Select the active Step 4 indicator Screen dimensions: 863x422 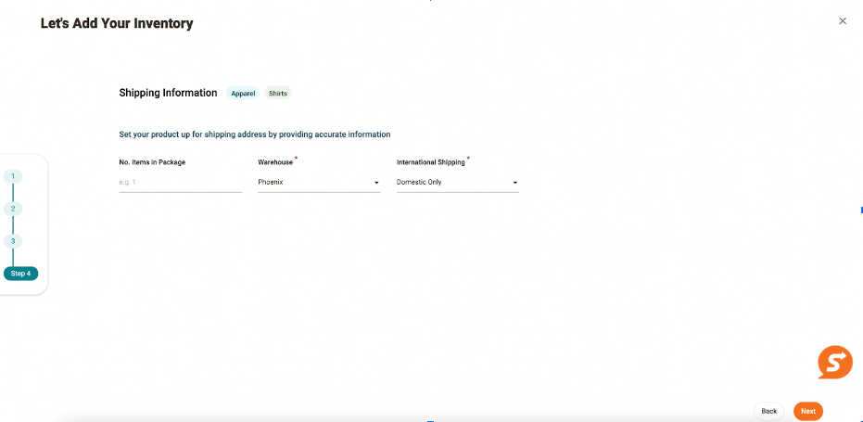tap(21, 274)
